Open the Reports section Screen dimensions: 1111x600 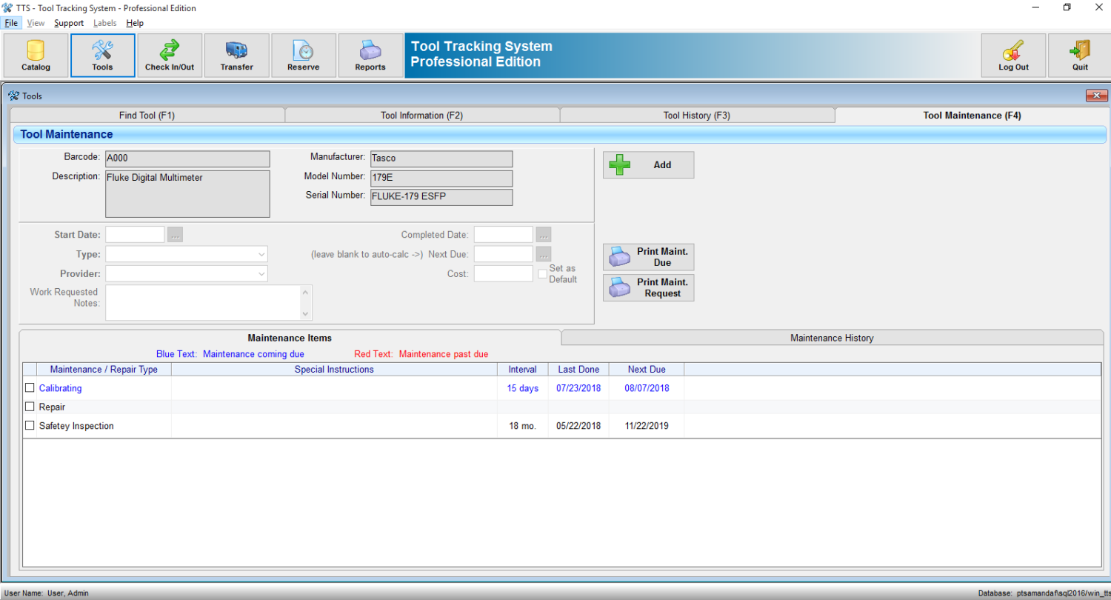click(370, 55)
